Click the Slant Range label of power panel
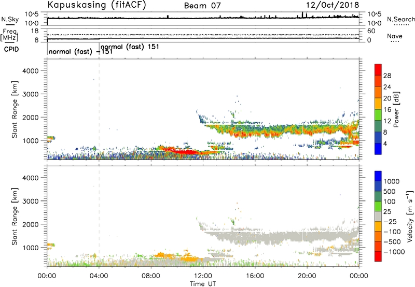This screenshot has width=415, height=287. click(x=15, y=109)
